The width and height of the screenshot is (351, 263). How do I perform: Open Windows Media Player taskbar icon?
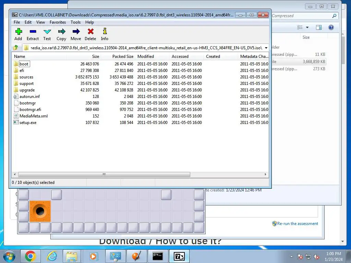pyautogui.click(x=93, y=256)
